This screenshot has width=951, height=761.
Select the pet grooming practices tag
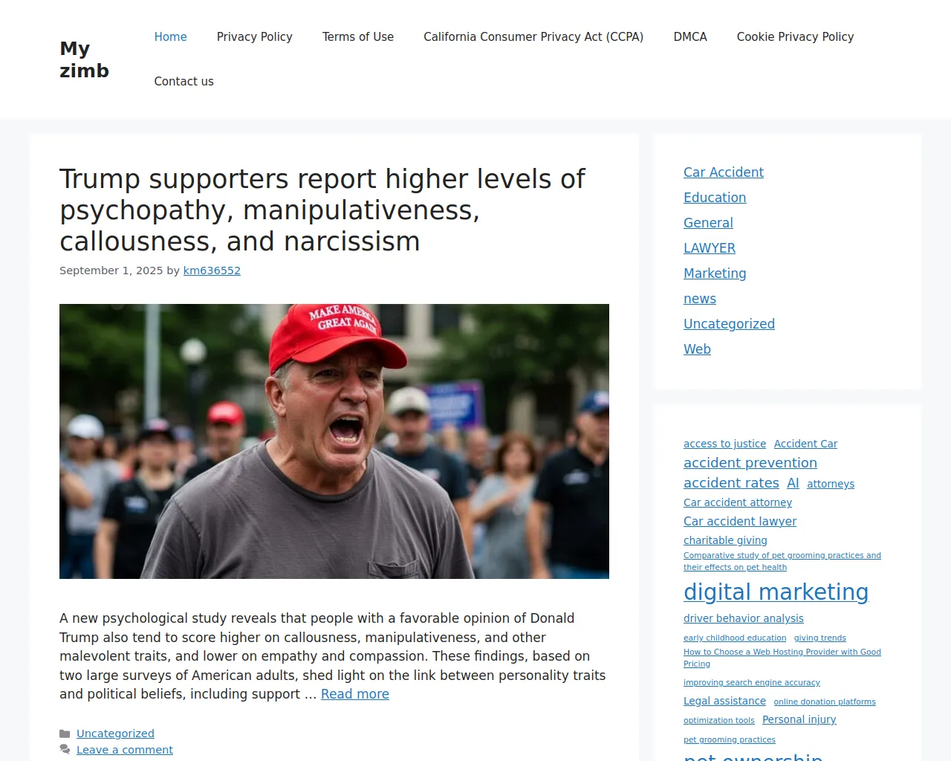click(730, 739)
